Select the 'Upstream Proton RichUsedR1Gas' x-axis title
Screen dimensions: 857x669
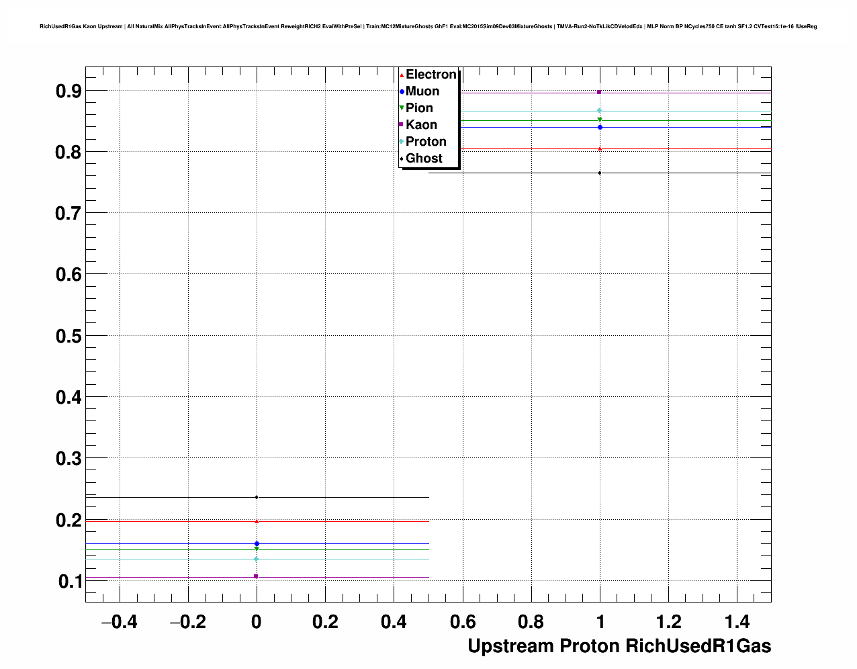619,646
